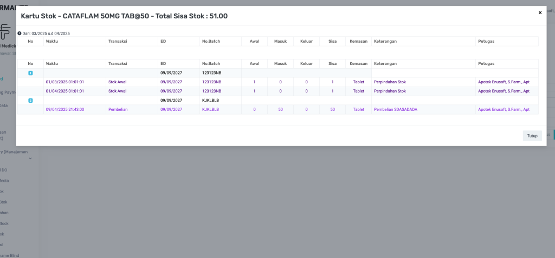Image resolution: width=555 pixels, height=258 pixels.
Task: Close the Kartu Stok dialog with X
Action: click(x=540, y=13)
